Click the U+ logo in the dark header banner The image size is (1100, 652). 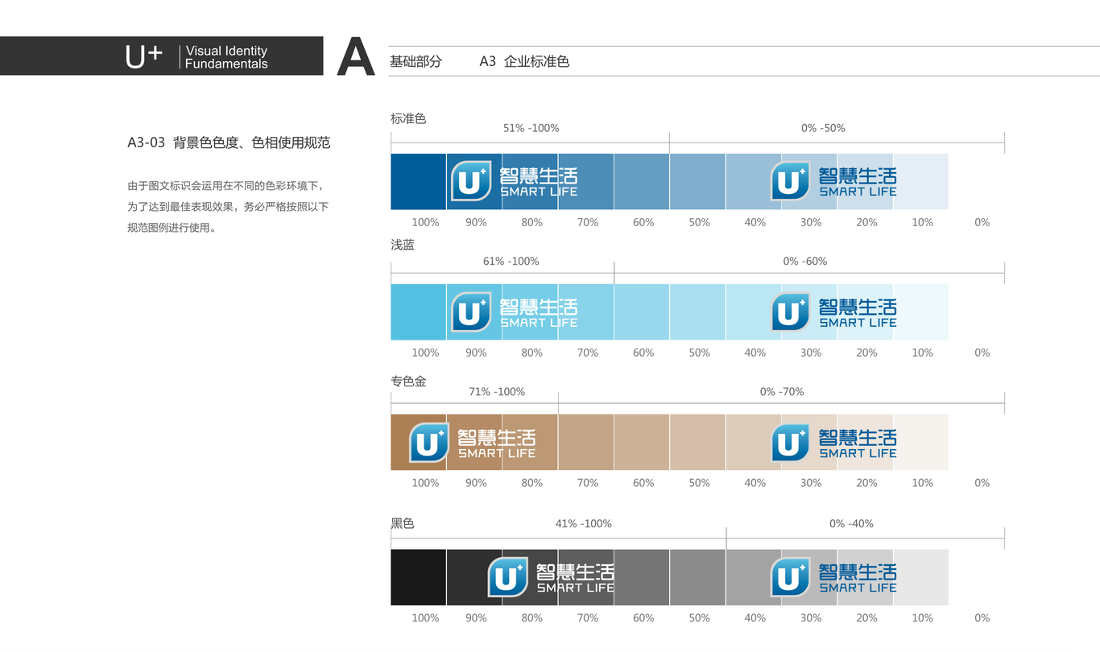144,56
